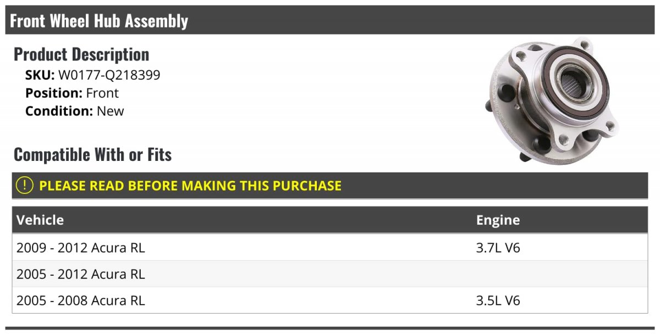Click the 3.5L V6 engine cell
This screenshot has width=660, height=335.
point(498,300)
